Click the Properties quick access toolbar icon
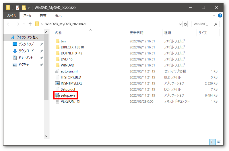 click(18, 7)
